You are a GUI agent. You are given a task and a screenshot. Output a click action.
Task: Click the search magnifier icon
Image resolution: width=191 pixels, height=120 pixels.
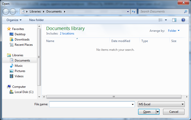coord(186,11)
